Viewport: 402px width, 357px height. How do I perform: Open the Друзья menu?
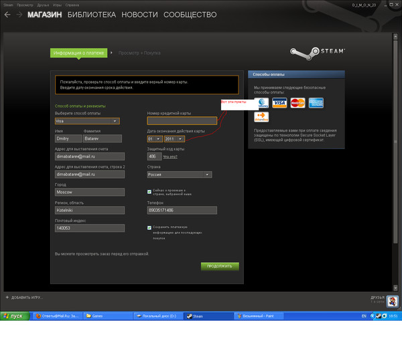pos(43,5)
